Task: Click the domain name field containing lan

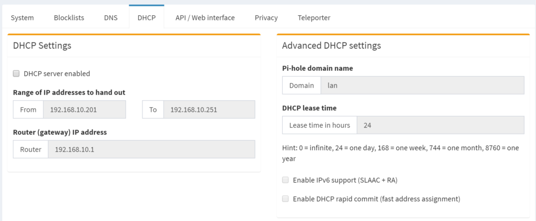Action: coord(422,86)
